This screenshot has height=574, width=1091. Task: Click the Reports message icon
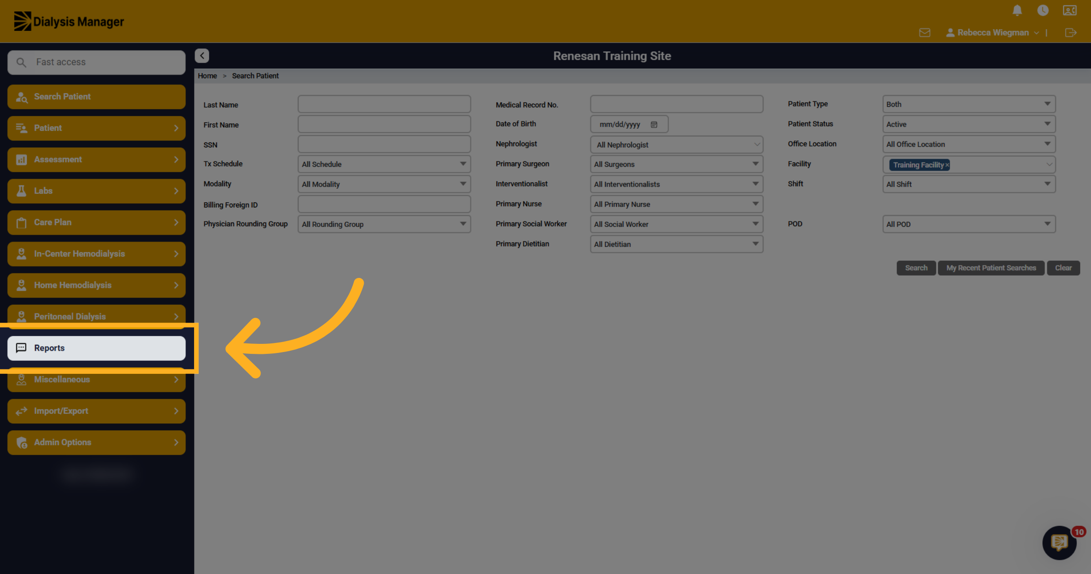pyautogui.click(x=21, y=348)
